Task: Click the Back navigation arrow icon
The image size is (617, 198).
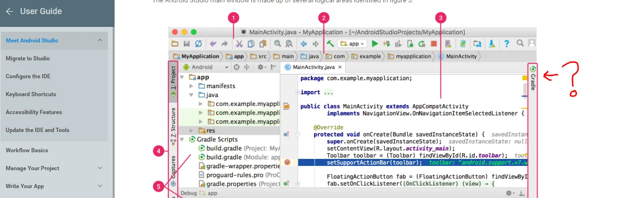Action: [x=304, y=44]
